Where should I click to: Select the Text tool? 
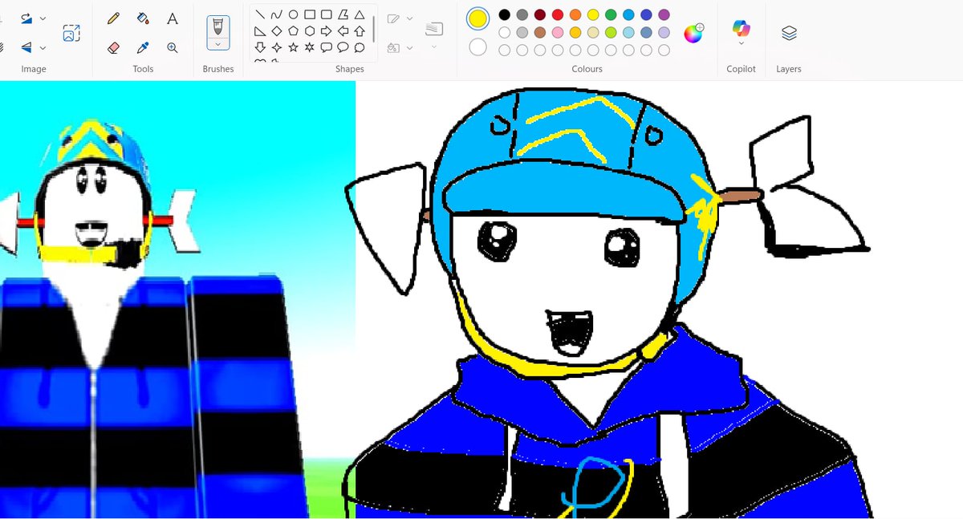[173, 18]
